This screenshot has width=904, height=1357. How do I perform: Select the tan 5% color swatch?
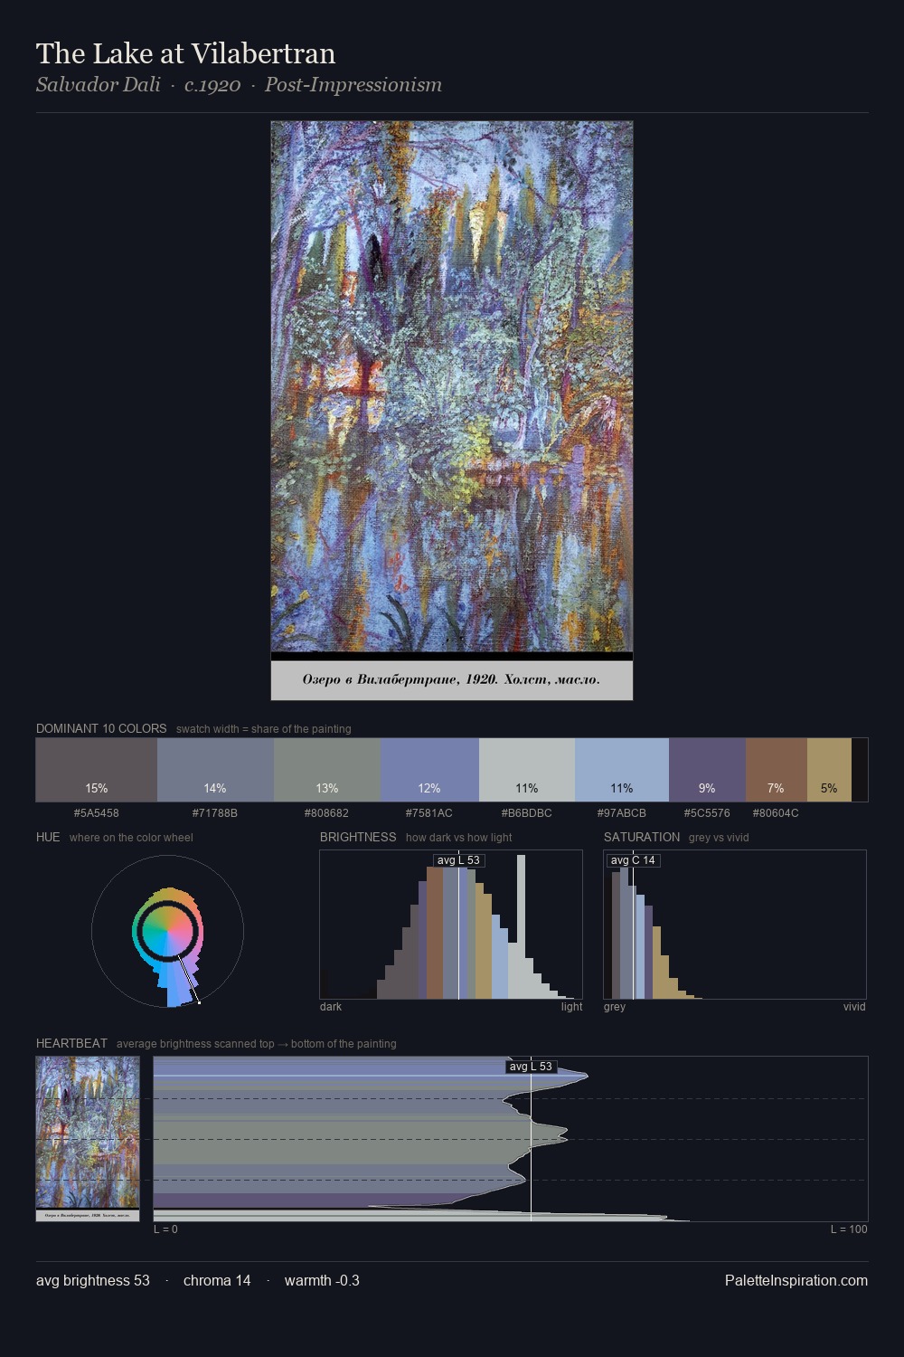(x=829, y=770)
